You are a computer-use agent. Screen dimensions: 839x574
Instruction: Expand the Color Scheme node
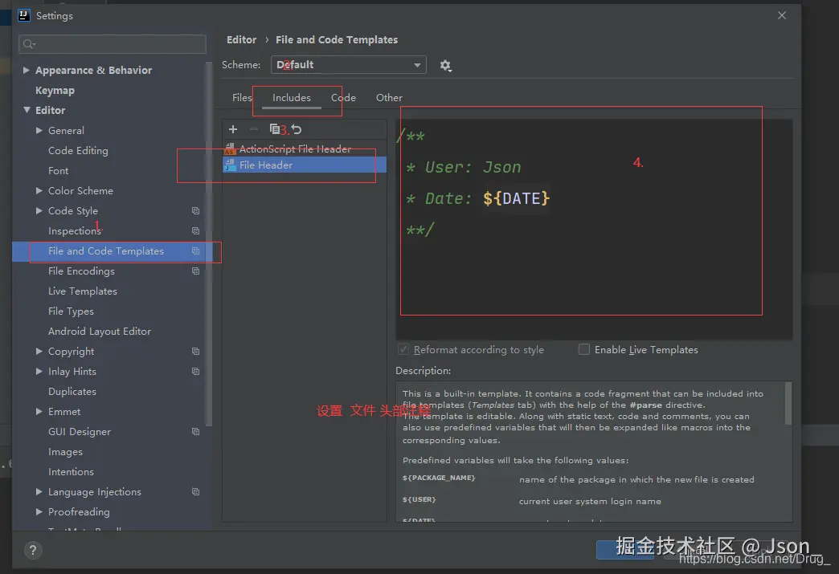39,191
